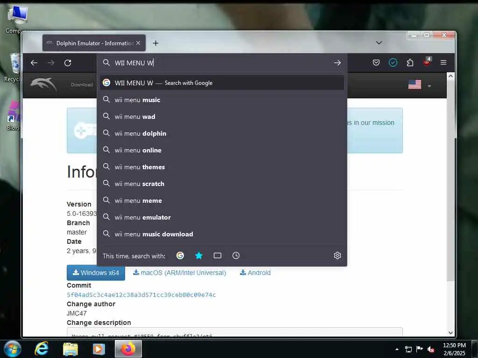Open the Pocket save icon
Image resolution: width=478 pixels, height=358 pixels.
(x=376, y=62)
